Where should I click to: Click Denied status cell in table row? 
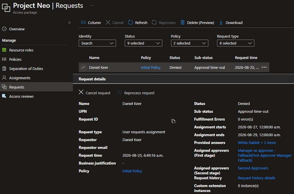click(175, 67)
